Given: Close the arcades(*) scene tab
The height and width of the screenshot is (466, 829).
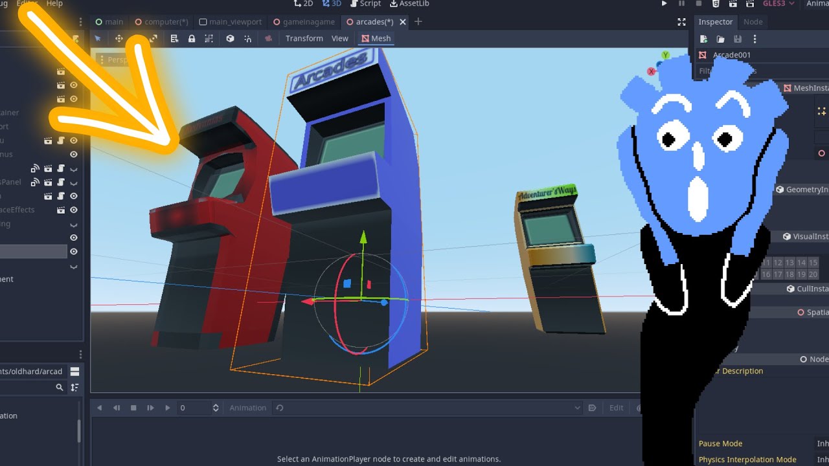Looking at the screenshot, I should point(402,22).
